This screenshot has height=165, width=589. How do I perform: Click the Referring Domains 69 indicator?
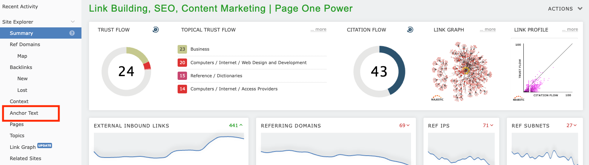(404, 125)
